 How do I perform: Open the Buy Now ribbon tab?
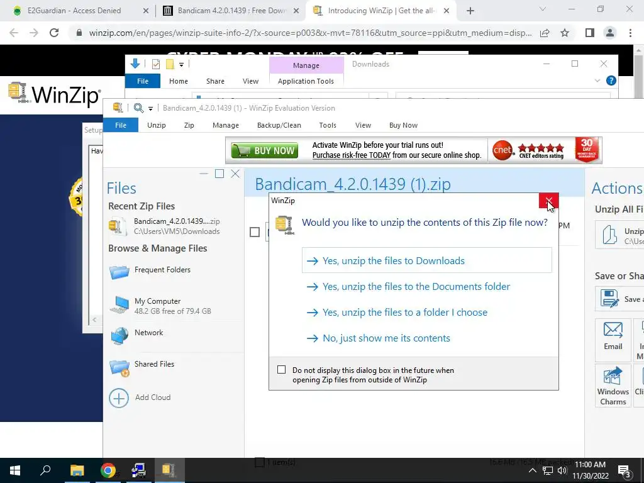point(403,125)
